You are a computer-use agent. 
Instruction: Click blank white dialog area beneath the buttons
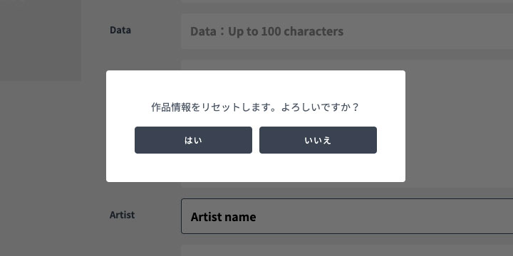[256, 168]
